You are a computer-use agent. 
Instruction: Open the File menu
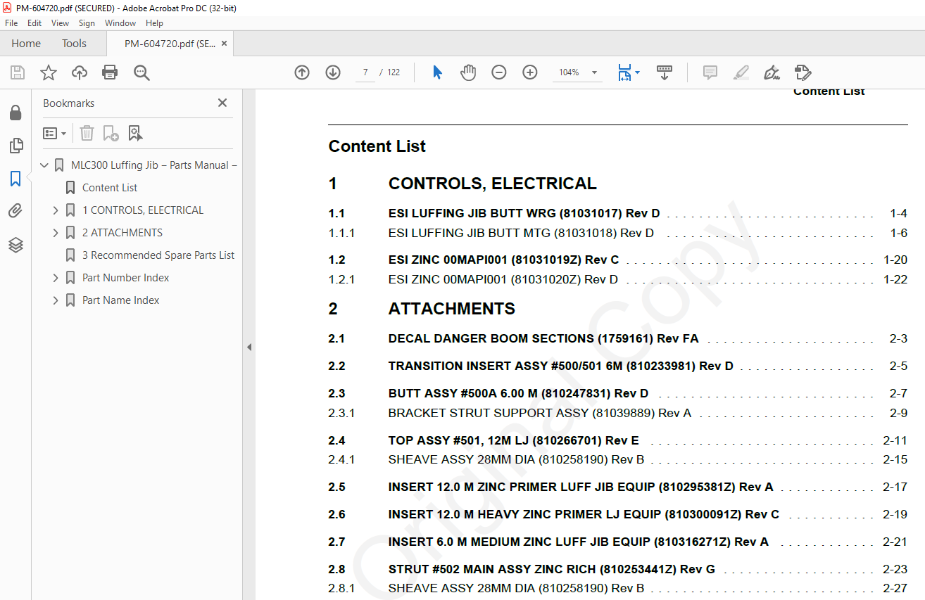point(11,23)
